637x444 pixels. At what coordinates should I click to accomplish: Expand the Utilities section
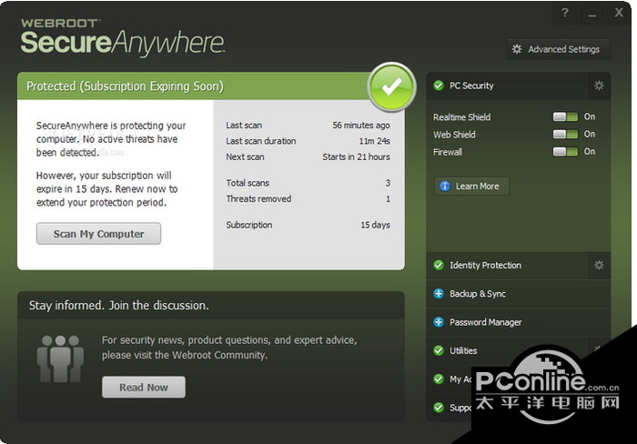click(x=506, y=350)
